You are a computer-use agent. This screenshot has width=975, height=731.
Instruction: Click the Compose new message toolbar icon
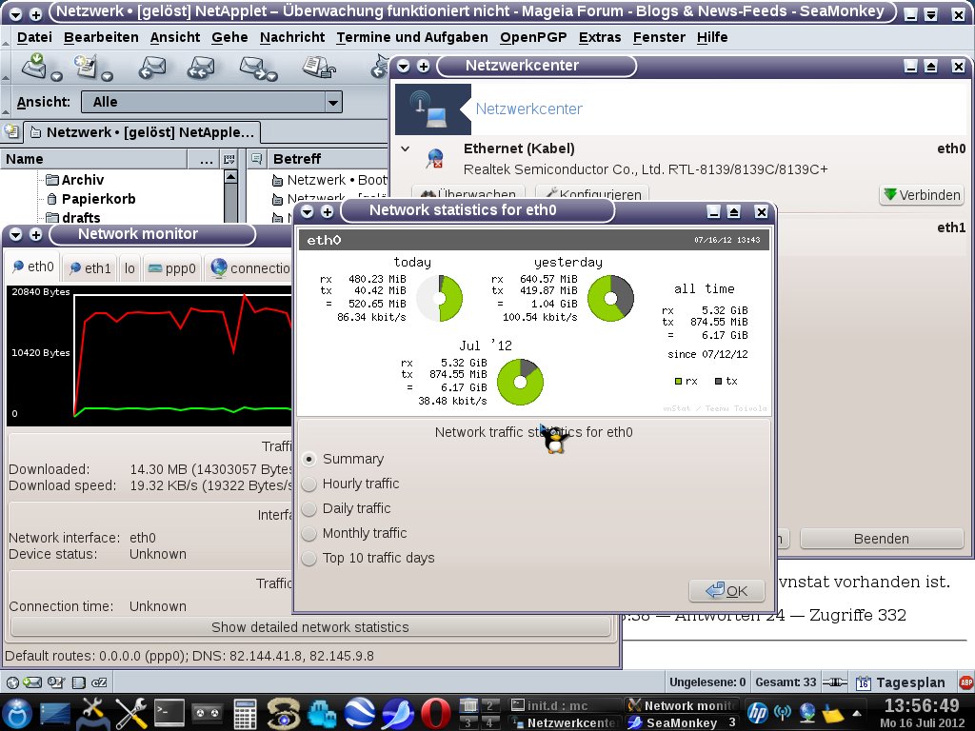click(86, 66)
